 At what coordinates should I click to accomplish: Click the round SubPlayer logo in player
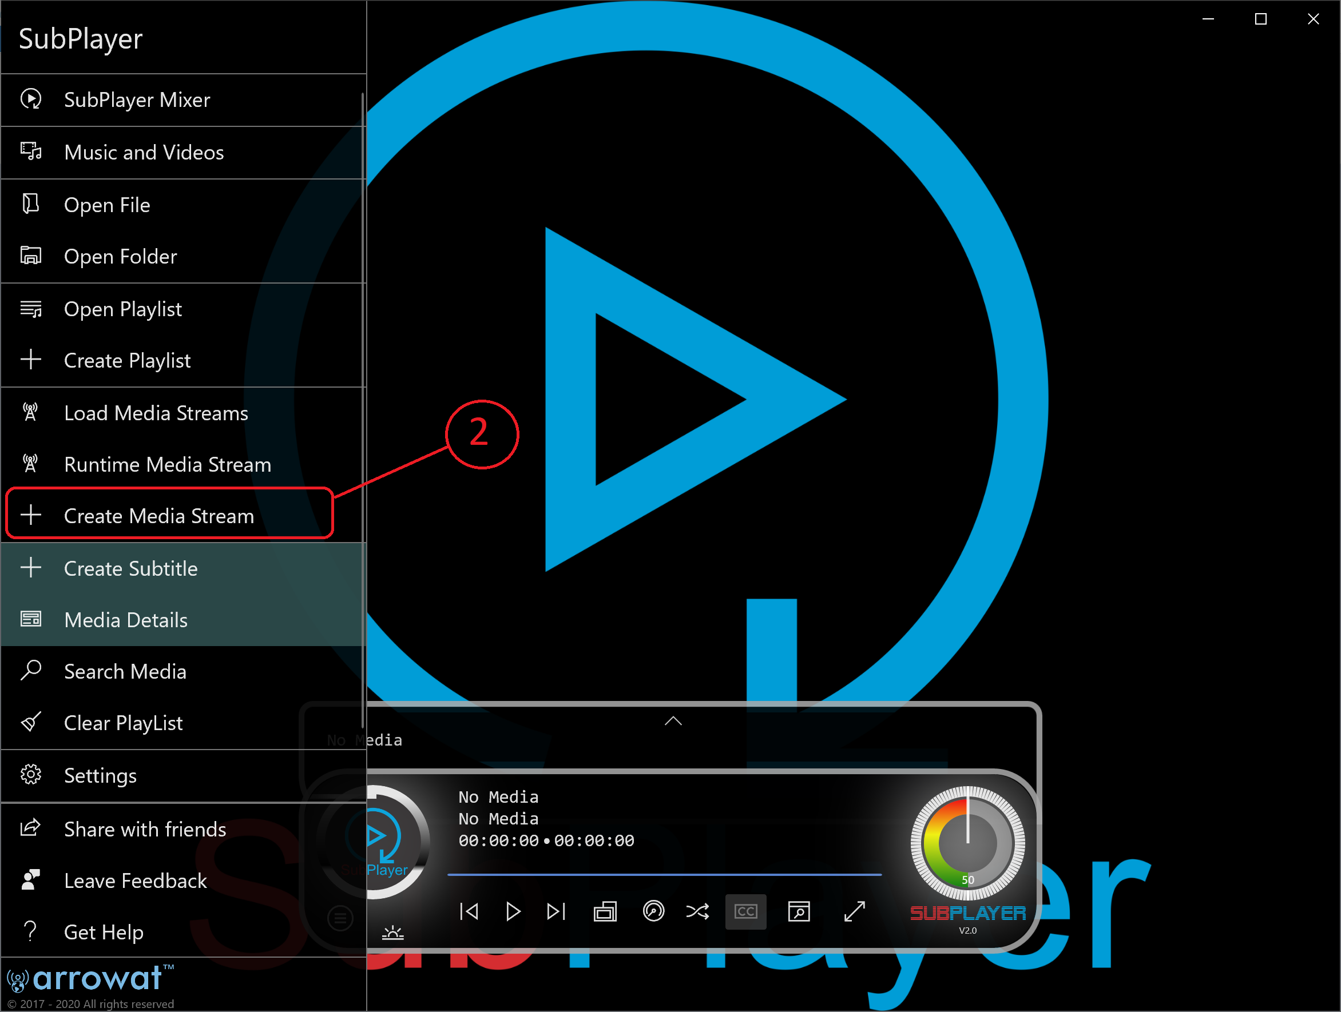374,842
